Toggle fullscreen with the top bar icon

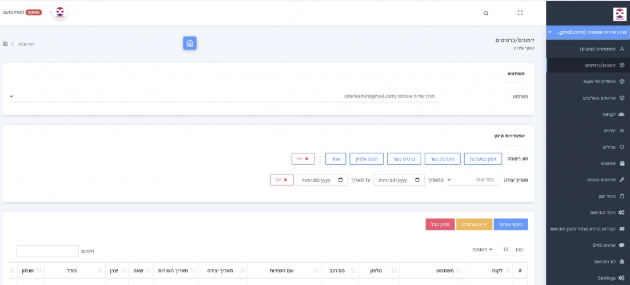[520, 13]
